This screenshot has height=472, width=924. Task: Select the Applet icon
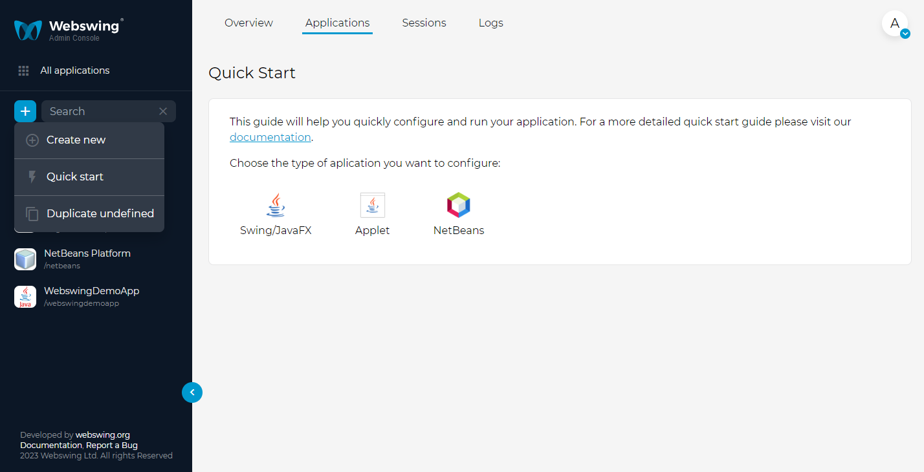(373, 205)
